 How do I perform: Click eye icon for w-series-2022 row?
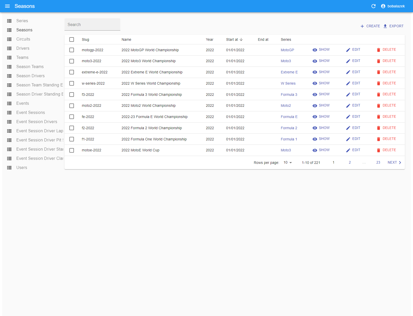click(x=315, y=83)
